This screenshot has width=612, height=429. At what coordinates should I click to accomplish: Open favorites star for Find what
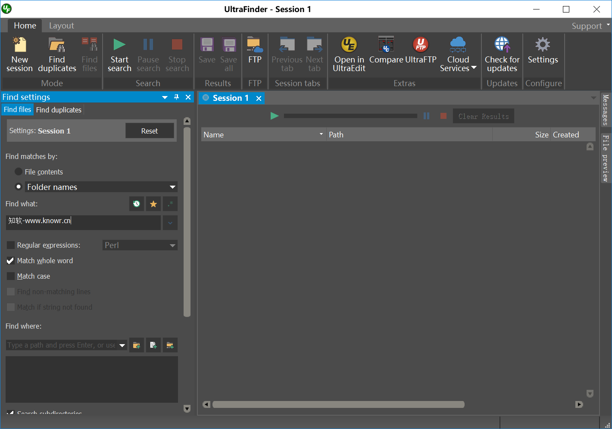point(153,204)
